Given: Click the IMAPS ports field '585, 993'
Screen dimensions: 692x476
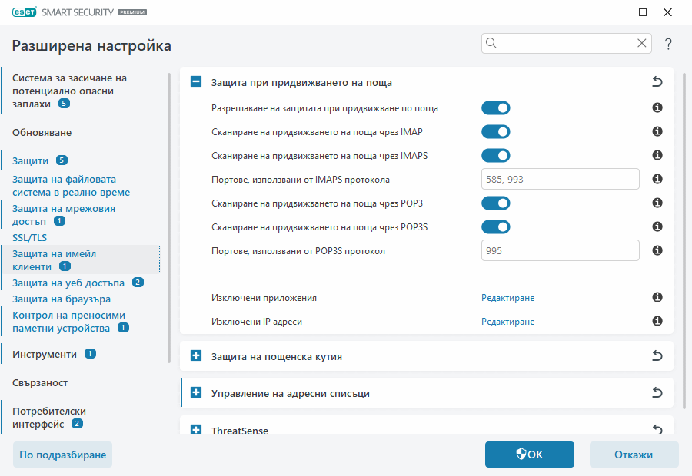Looking at the screenshot, I should pyautogui.click(x=560, y=180).
